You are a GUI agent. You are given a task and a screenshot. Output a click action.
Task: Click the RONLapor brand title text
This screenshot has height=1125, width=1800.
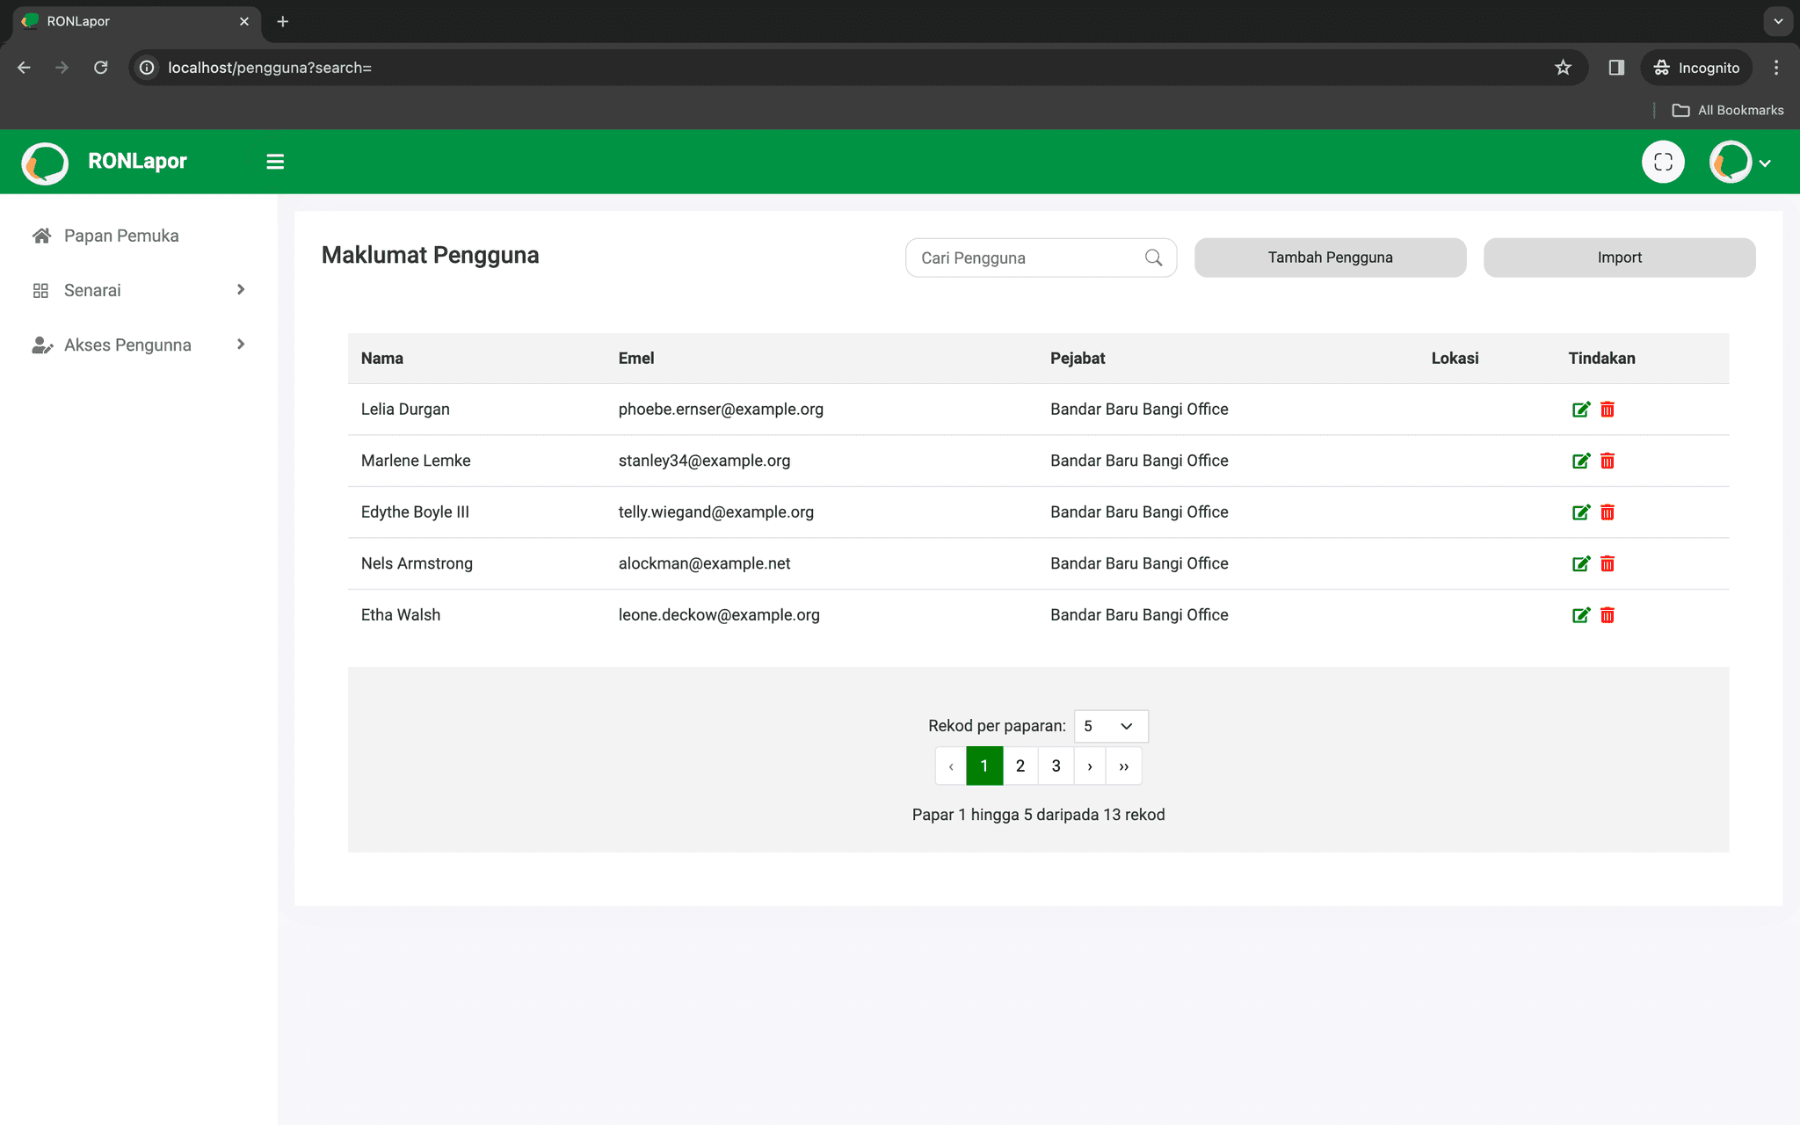click(138, 162)
